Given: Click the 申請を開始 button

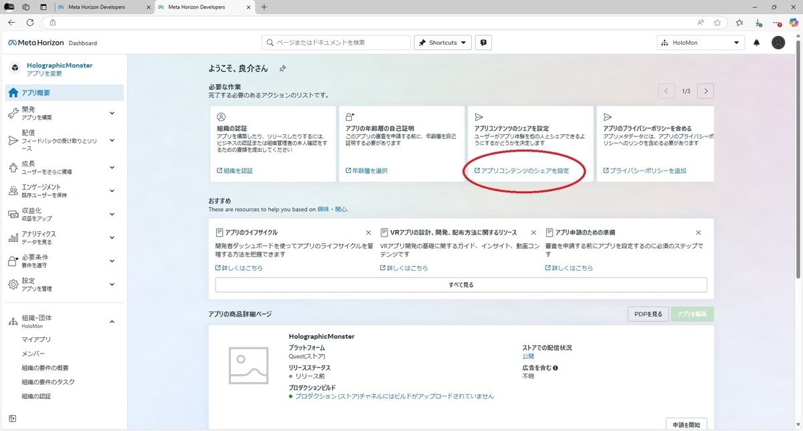Looking at the screenshot, I should [x=687, y=425].
